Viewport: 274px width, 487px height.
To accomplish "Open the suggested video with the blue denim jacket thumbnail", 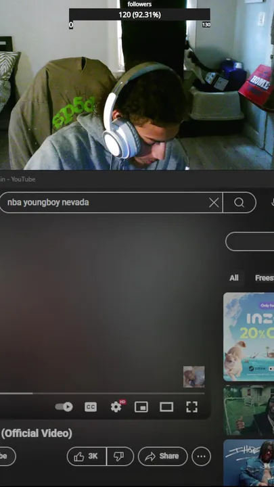I will [248, 463].
